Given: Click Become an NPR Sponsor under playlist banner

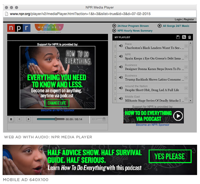Looking at the screenshot, I should tap(153, 125).
